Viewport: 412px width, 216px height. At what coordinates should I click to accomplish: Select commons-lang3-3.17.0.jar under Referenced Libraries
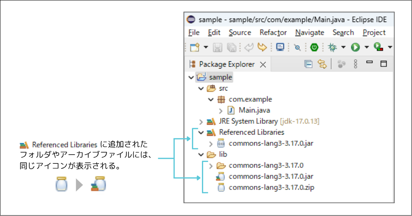point(271,143)
